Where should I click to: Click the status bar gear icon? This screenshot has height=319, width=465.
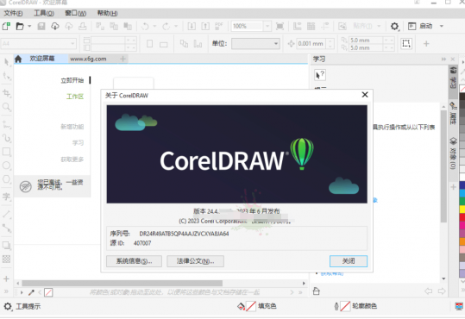[x=8, y=306]
